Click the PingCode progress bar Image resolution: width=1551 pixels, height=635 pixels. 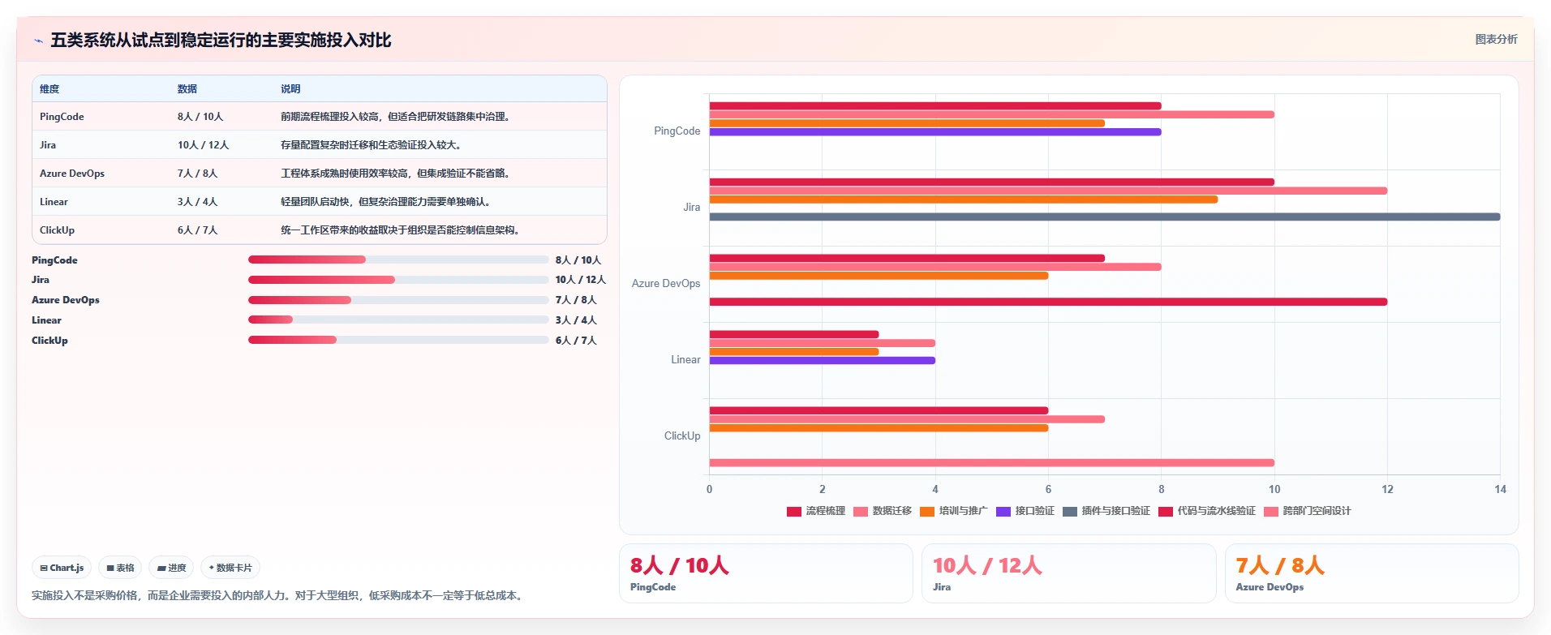(398, 260)
